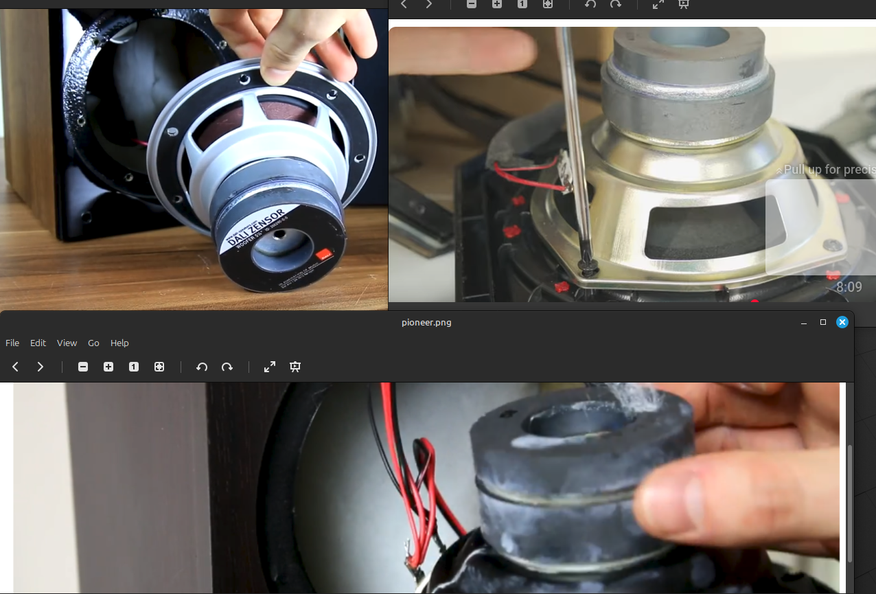Click previous-image arrow in the background viewer
Screen dimensions: 876x594
(x=404, y=4)
